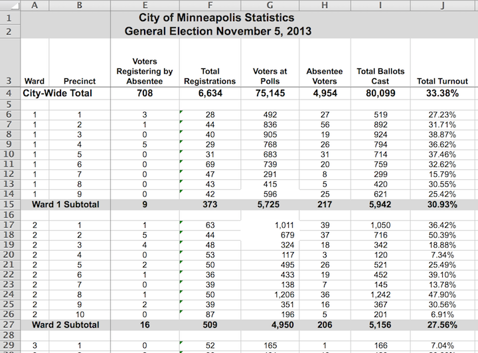Select column E header
Viewport: 478px width, 353px height.
coord(144,5)
